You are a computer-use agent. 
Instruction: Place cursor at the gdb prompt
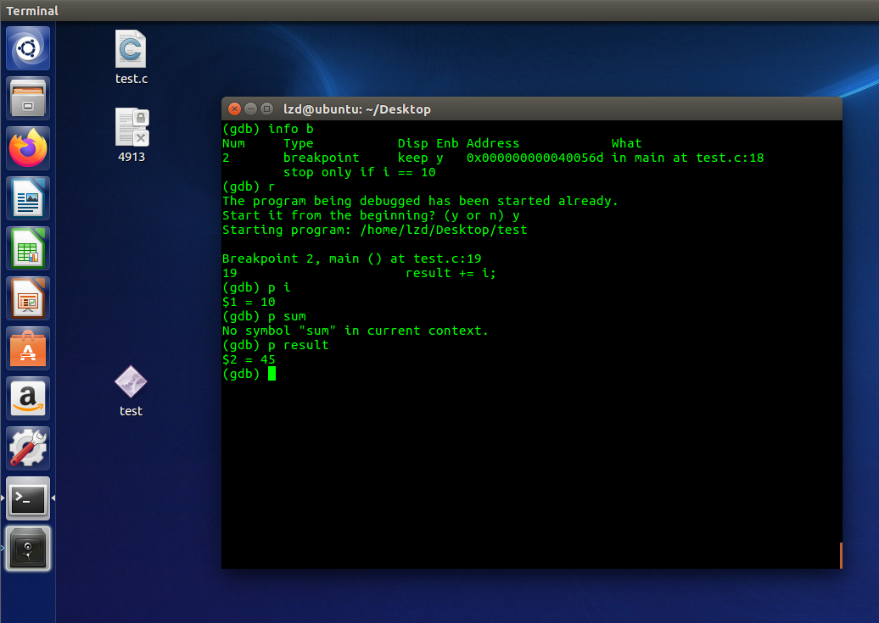(272, 373)
